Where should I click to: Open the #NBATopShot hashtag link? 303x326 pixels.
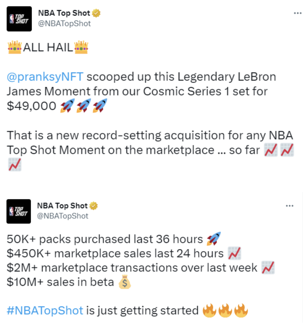click(45, 310)
